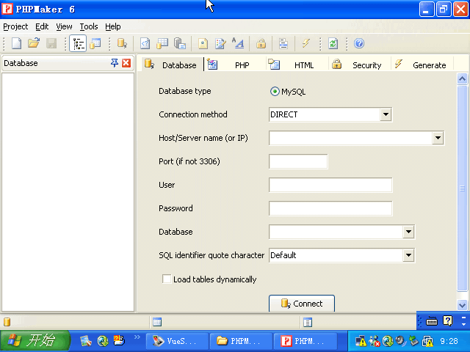
Task: Close the Database side panel
Action: point(126,63)
